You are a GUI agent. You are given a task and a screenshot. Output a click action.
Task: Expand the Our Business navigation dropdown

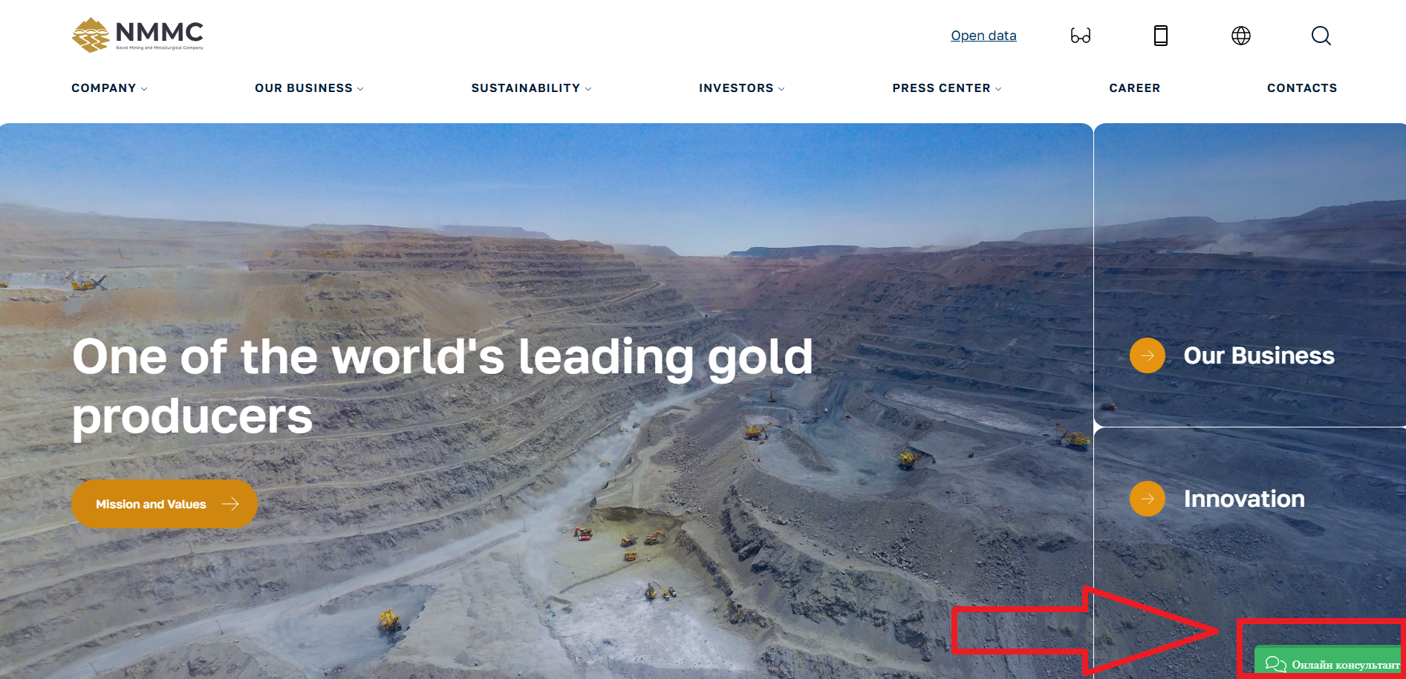[309, 88]
